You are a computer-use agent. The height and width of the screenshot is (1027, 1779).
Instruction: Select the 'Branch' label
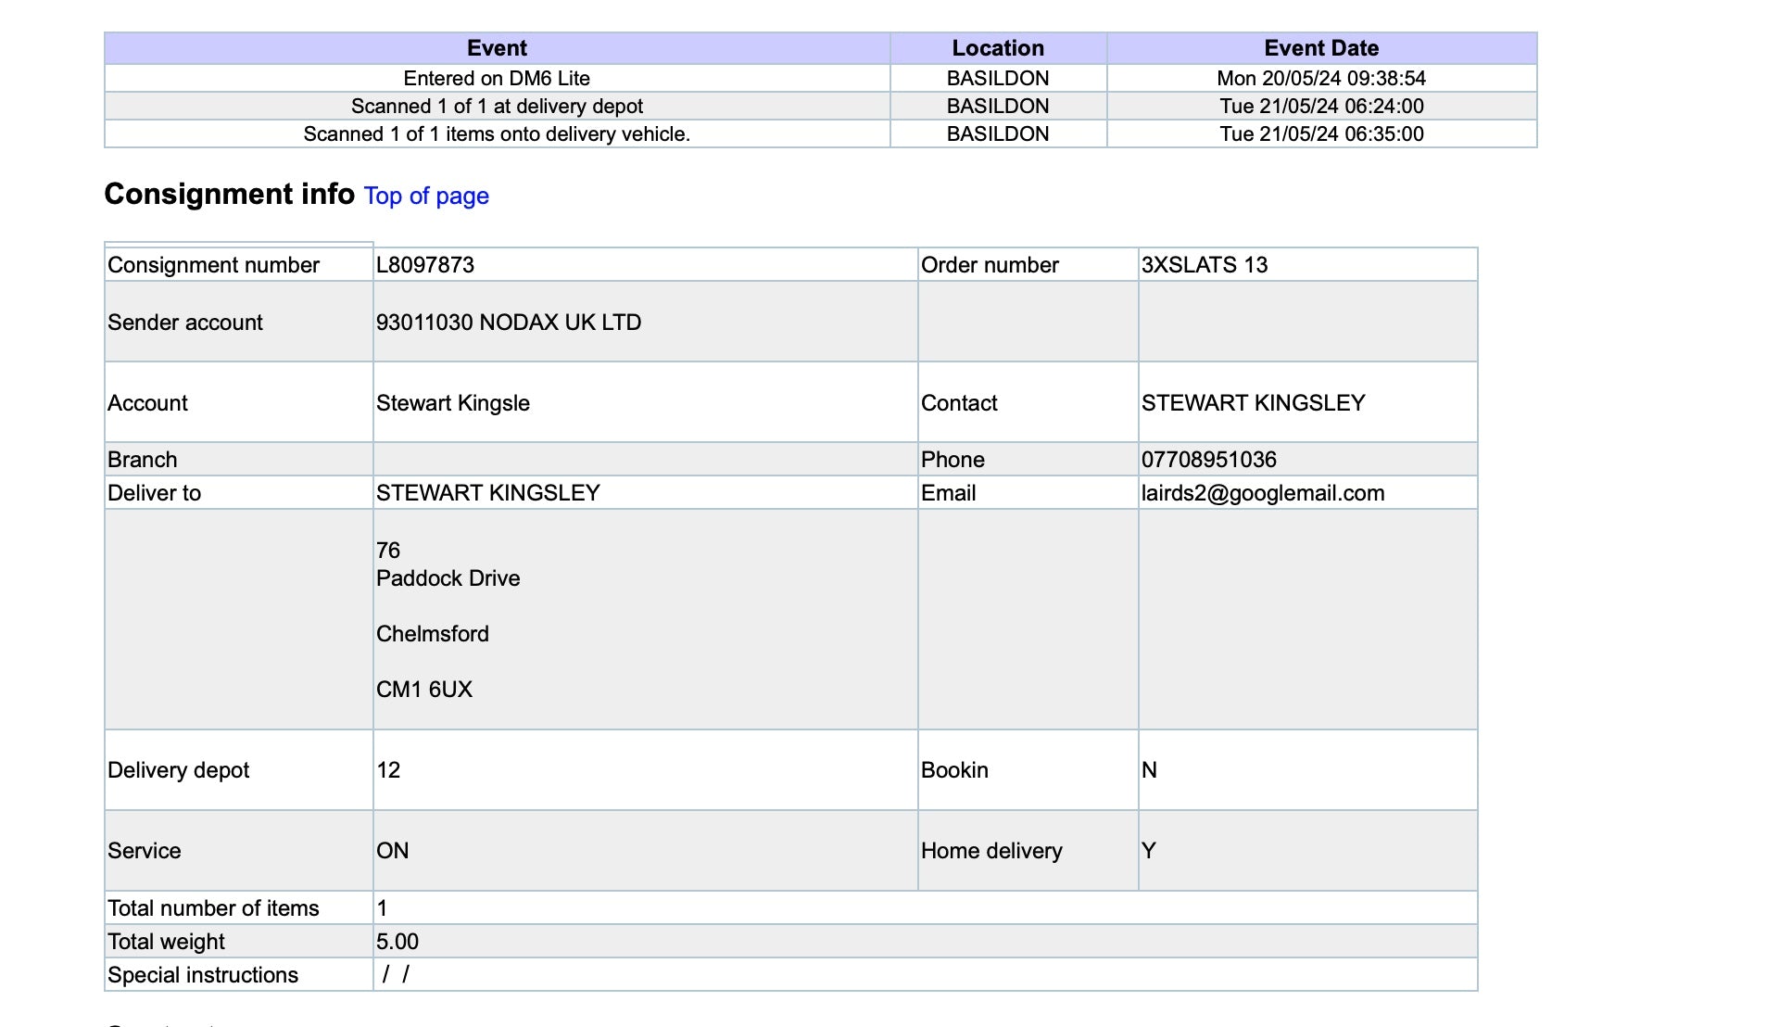click(x=143, y=460)
